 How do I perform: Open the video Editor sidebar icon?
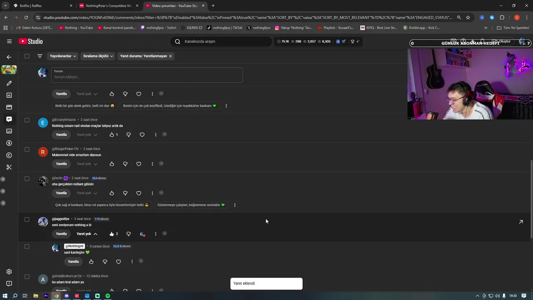click(9, 107)
